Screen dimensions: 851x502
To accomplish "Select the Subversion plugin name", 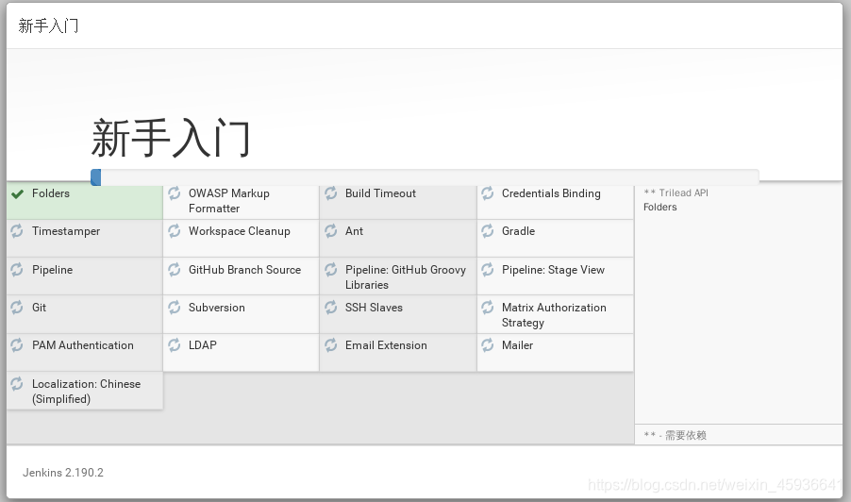I will pyautogui.click(x=217, y=308).
